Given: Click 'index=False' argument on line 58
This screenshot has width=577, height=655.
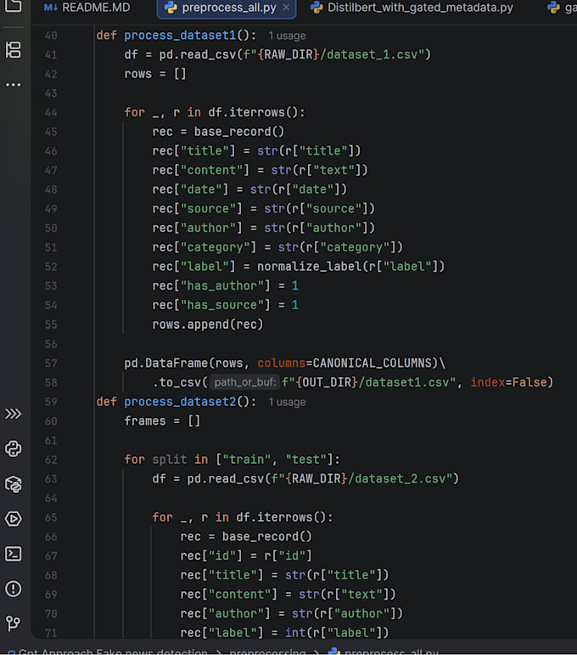Looking at the screenshot, I should [508, 382].
